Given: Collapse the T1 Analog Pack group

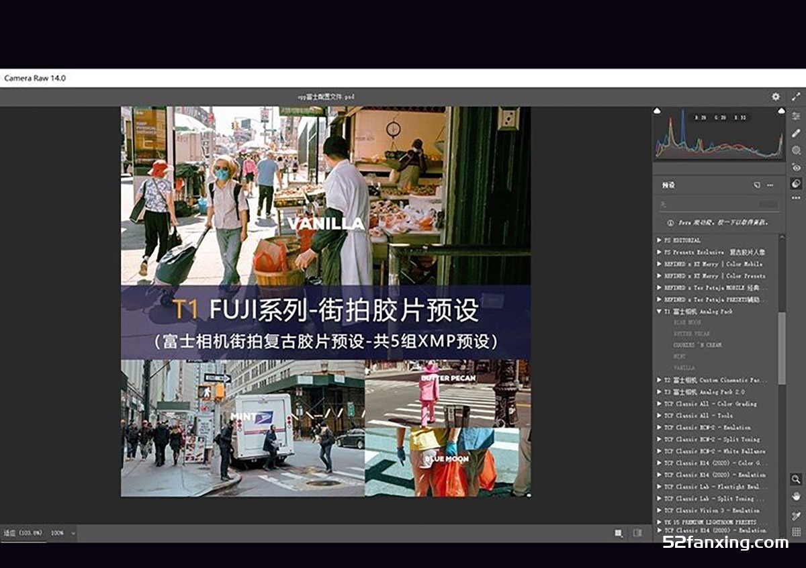Looking at the screenshot, I should coord(659,312).
